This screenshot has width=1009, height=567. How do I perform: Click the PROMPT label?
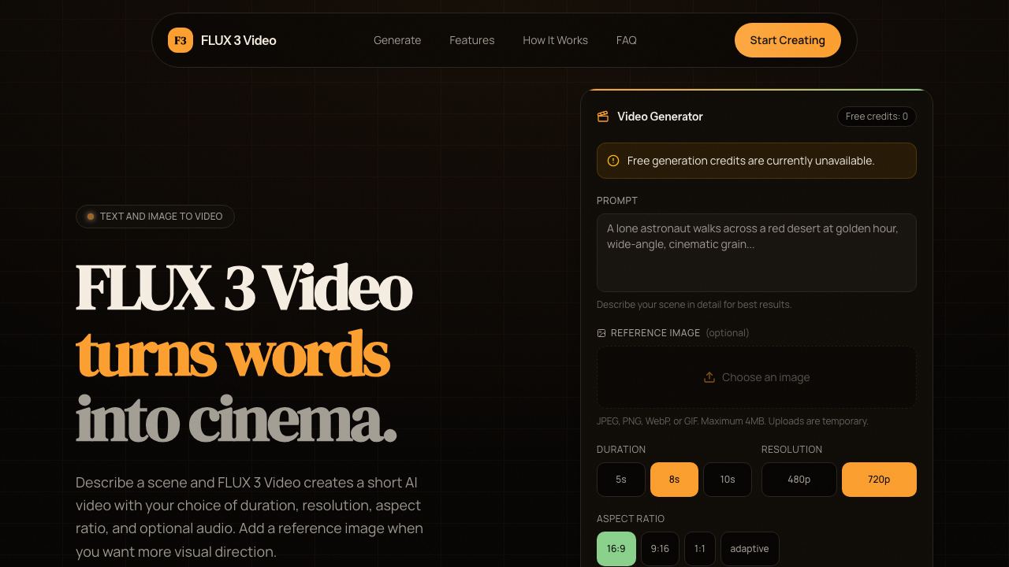pyautogui.click(x=617, y=201)
